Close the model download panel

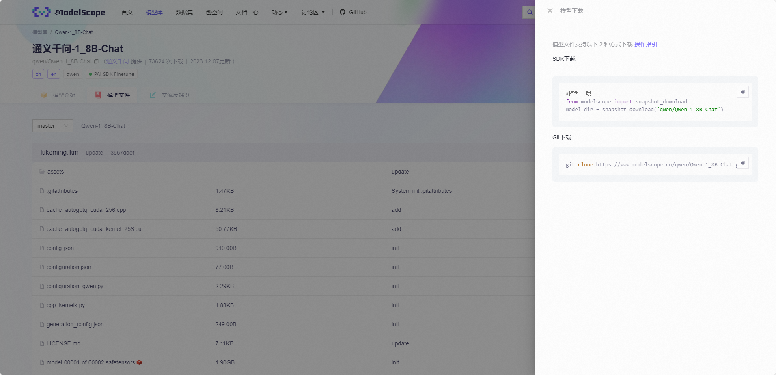coord(550,11)
